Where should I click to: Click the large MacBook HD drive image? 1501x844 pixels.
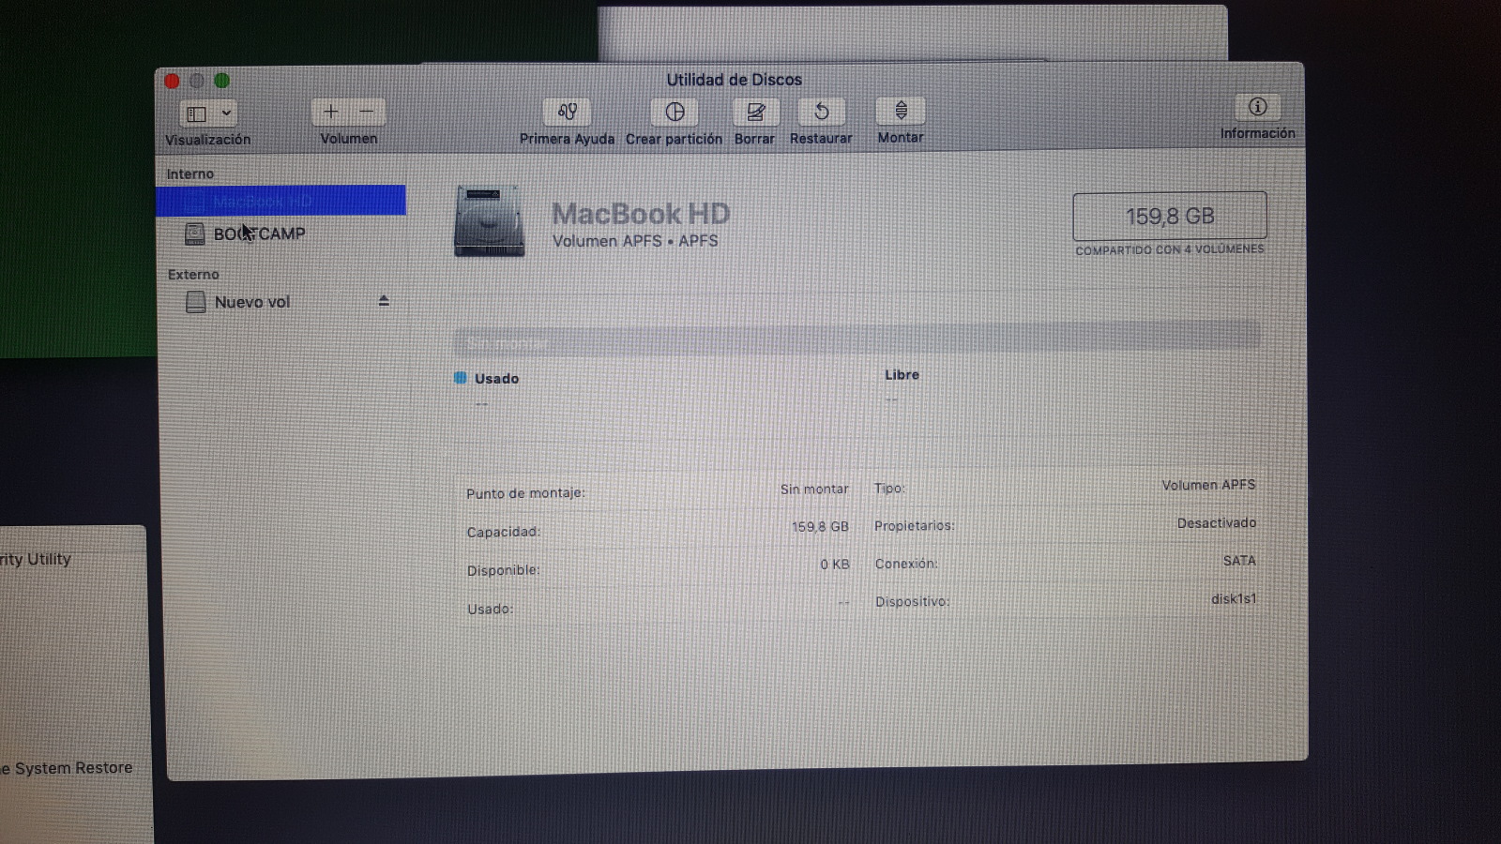tap(489, 221)
